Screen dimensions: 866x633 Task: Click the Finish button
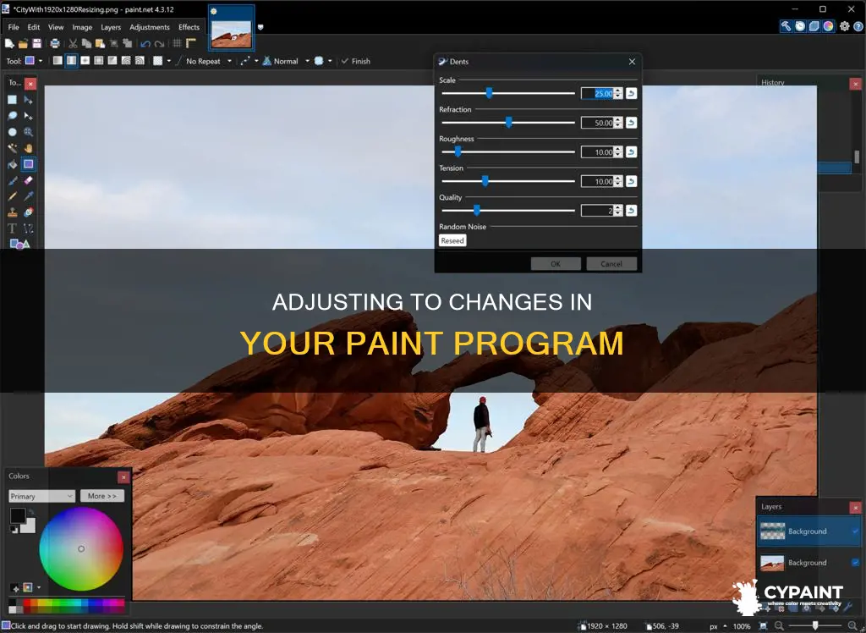356,62
